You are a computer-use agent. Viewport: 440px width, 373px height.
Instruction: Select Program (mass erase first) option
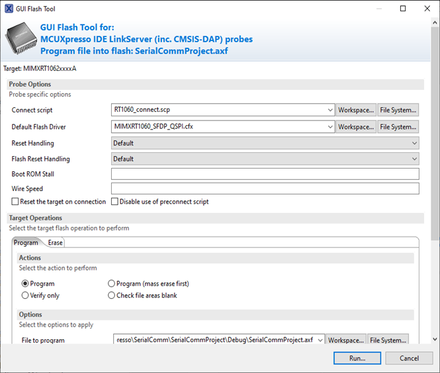[x=111, y=284]
